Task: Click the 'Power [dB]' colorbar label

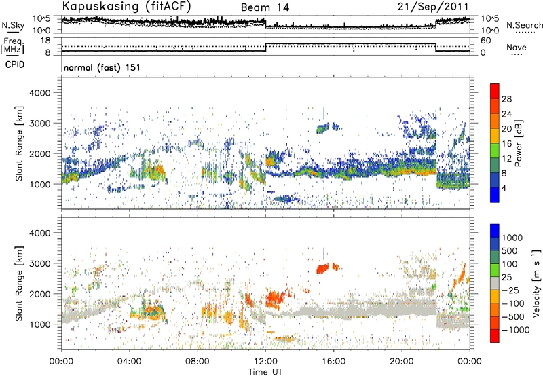Action: (518, 143)
